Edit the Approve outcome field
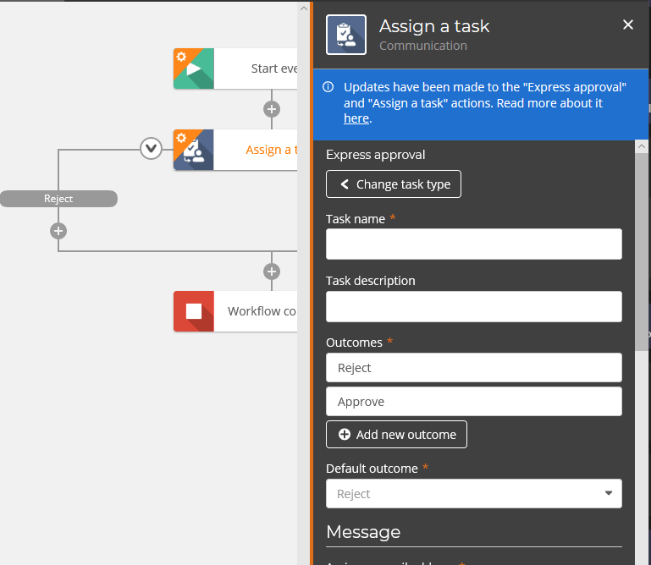 [x=474, y=402]
